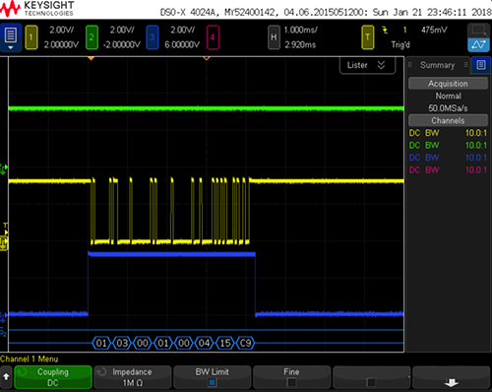Select channel 4 pink button
Image resolution: width=492 pixels, height=392 pixels.
click(213, 37)
